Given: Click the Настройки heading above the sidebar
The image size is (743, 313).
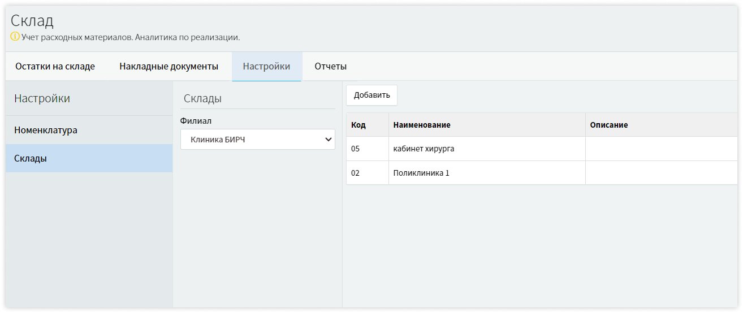Looking at the screenshot, I should tap(42, 98).
